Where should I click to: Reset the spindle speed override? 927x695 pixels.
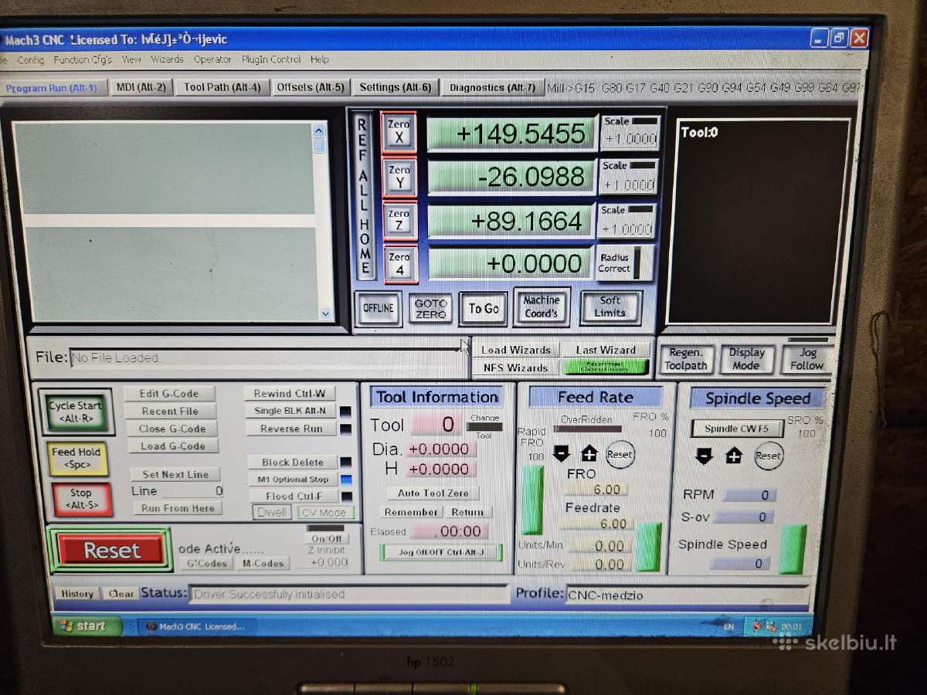(x=768, y=456)
